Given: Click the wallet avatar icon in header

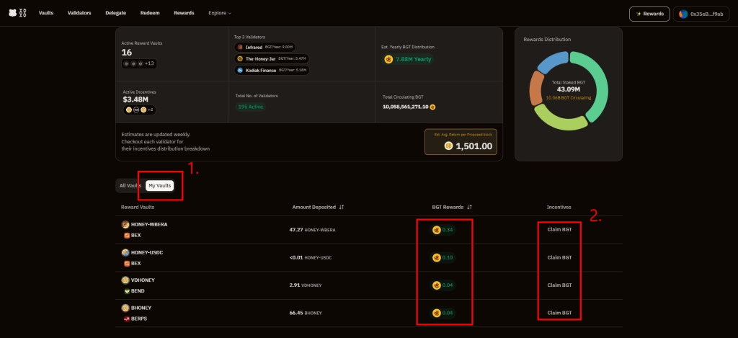Looking at the screenshot, I should (x=683, y=14).
